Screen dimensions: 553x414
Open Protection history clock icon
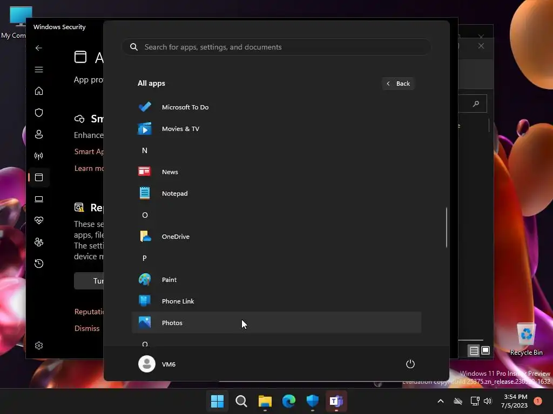39,263
